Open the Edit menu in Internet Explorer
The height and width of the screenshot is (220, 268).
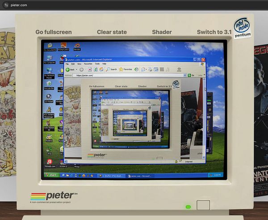pyautogui.click(x=73, y=64)
